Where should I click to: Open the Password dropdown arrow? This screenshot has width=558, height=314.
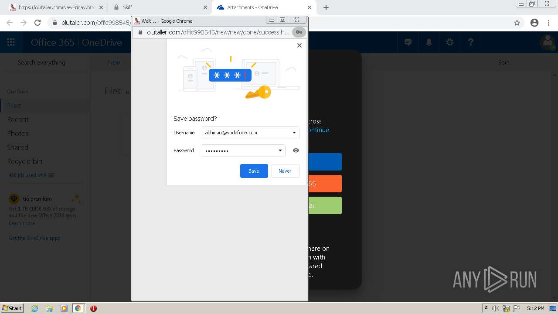click(x=280, y=150)
